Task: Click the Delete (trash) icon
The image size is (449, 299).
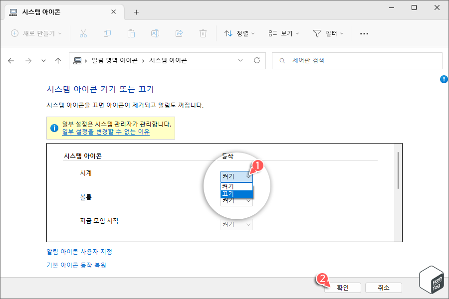Action: click(x=203, y=33)
